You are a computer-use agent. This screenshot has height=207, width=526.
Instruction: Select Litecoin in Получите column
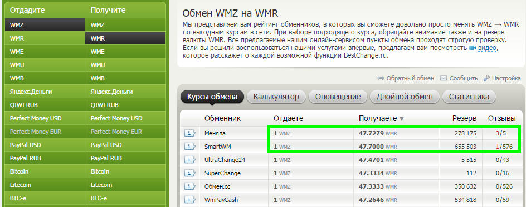tap(125, 185)
